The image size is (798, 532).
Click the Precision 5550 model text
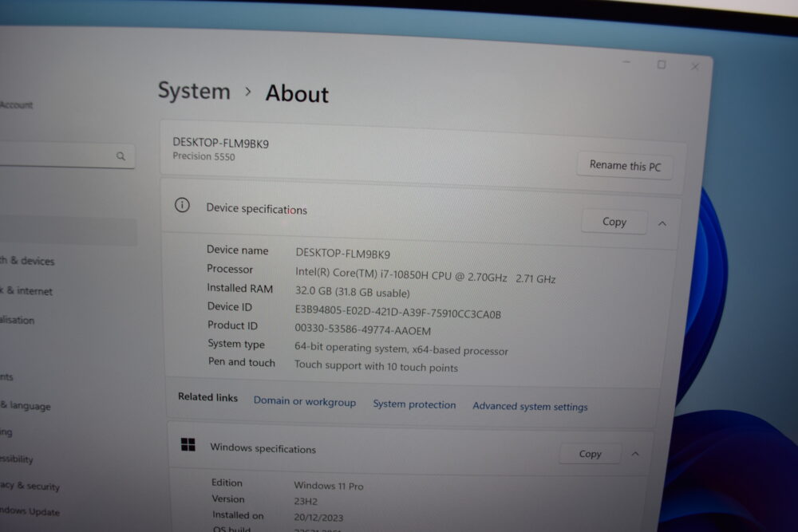(x=203, y=156)
